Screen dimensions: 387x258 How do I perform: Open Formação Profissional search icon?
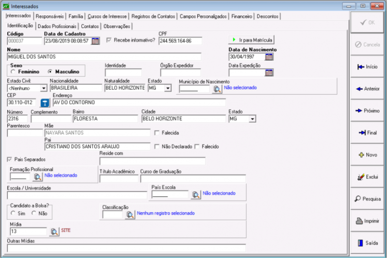click(38, 177)
